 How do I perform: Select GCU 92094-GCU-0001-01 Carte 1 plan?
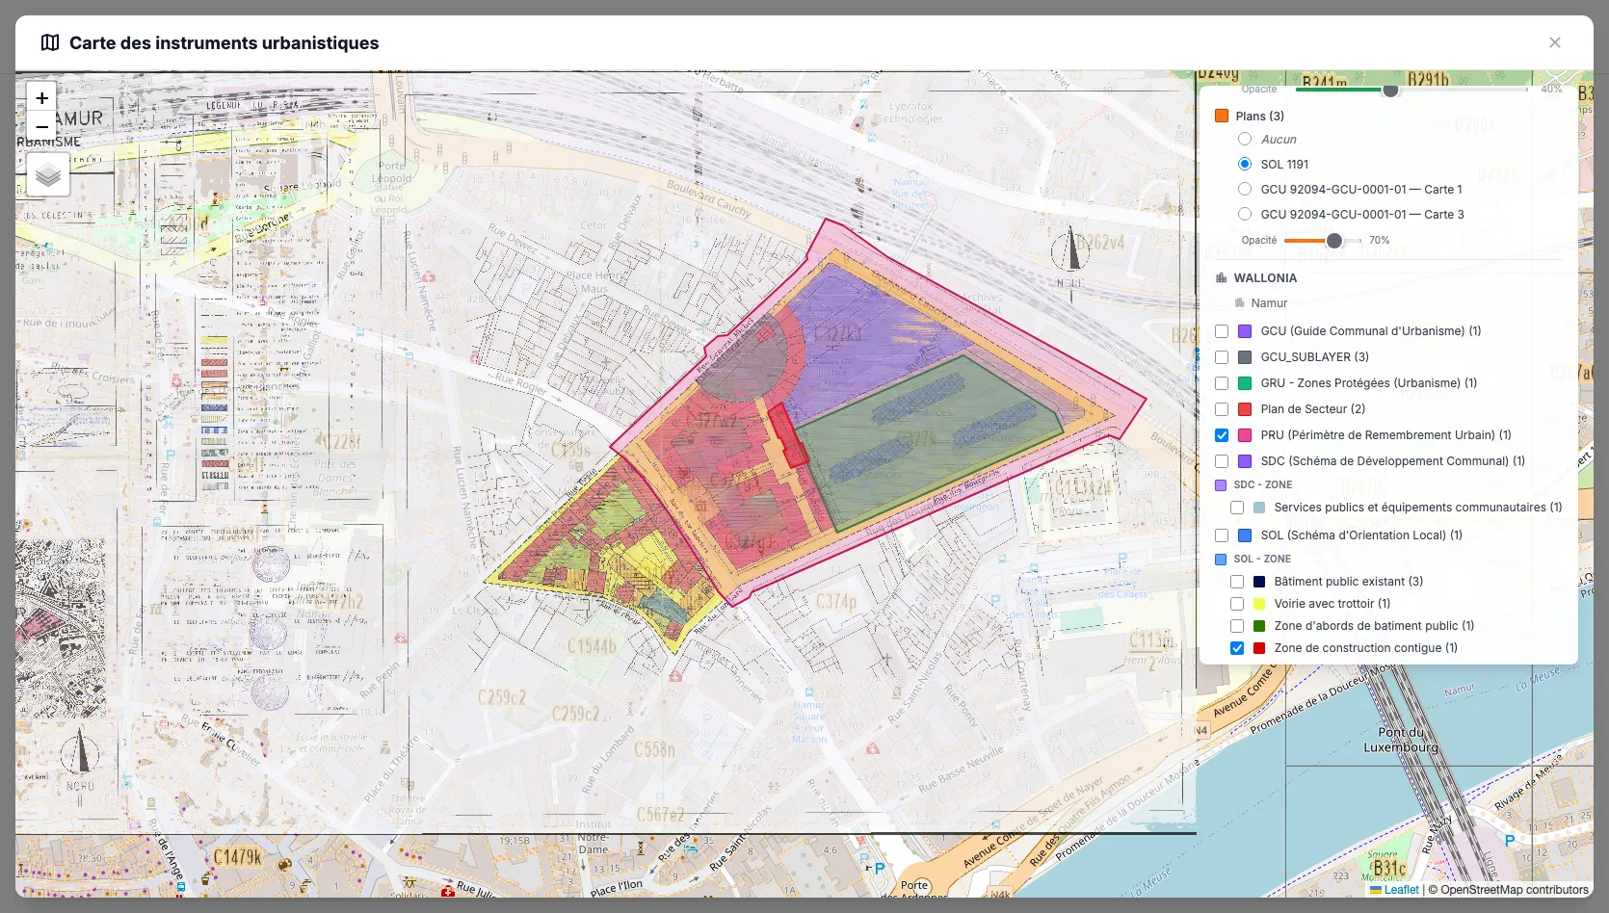tap(1245, 189)
